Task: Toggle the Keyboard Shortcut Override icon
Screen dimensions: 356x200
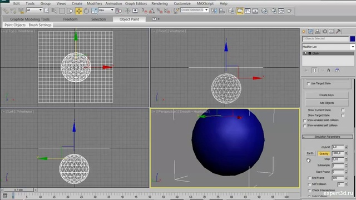Action: point(135,11)
